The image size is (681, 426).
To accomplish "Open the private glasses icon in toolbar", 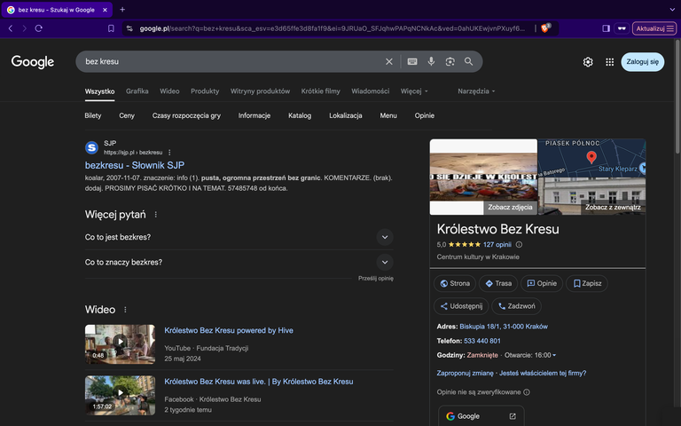I will [x=622, y=28].
